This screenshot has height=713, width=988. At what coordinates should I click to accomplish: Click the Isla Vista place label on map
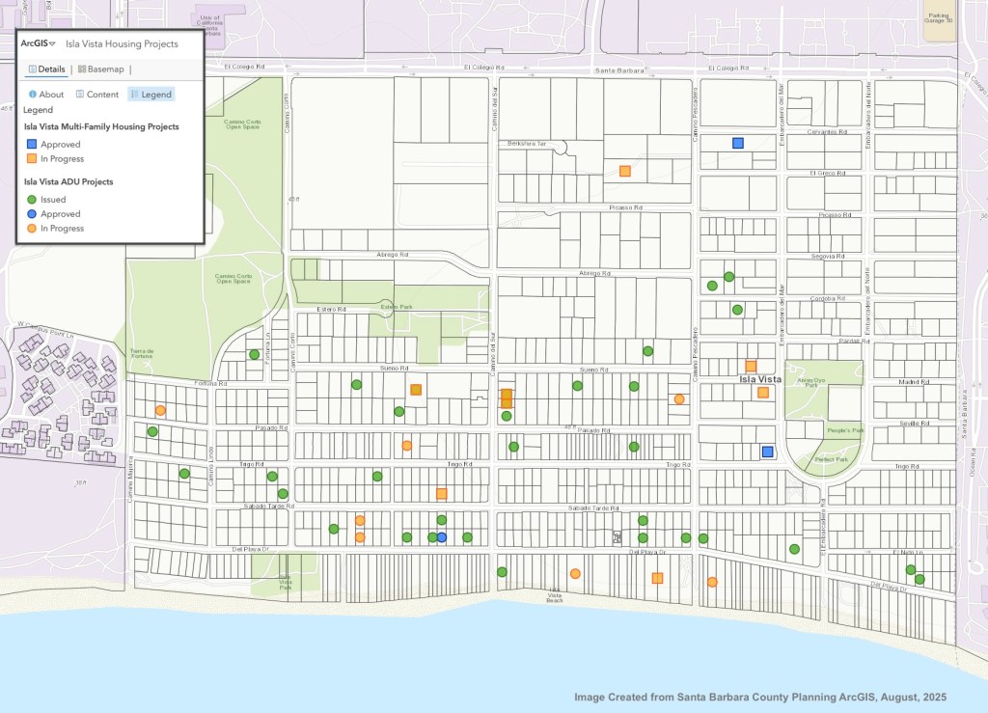(759, 379)
